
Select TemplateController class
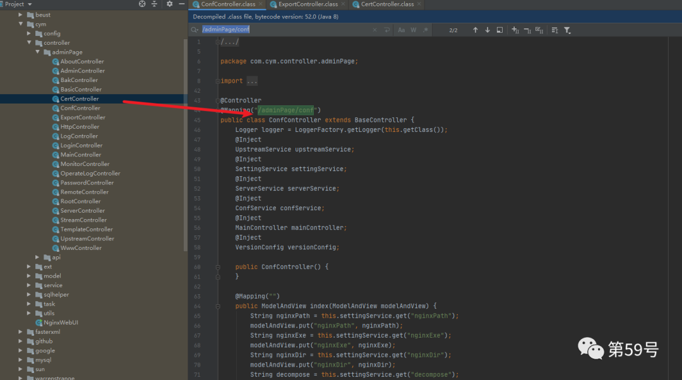[x=87, y=229]
